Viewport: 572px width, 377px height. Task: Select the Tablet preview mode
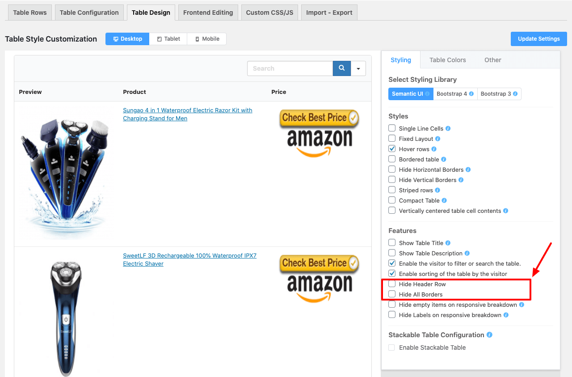click(x=168, y=39)
